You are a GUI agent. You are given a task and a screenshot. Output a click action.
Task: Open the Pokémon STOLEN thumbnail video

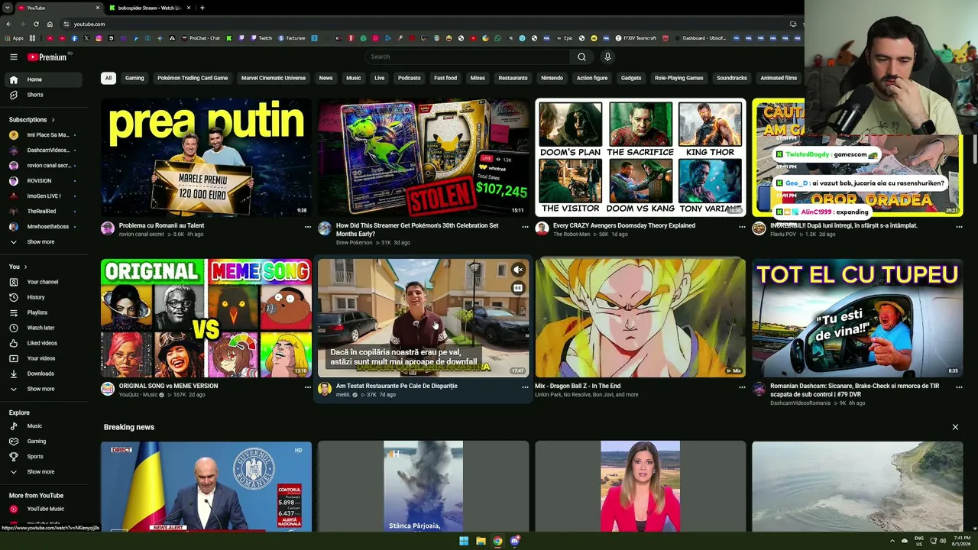pos(423,157)
